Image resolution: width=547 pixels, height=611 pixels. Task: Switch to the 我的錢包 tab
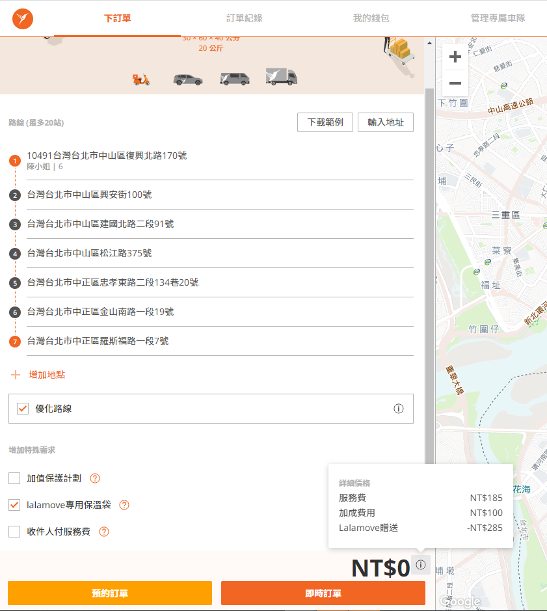pyautogui.click(x=371, y=18)
